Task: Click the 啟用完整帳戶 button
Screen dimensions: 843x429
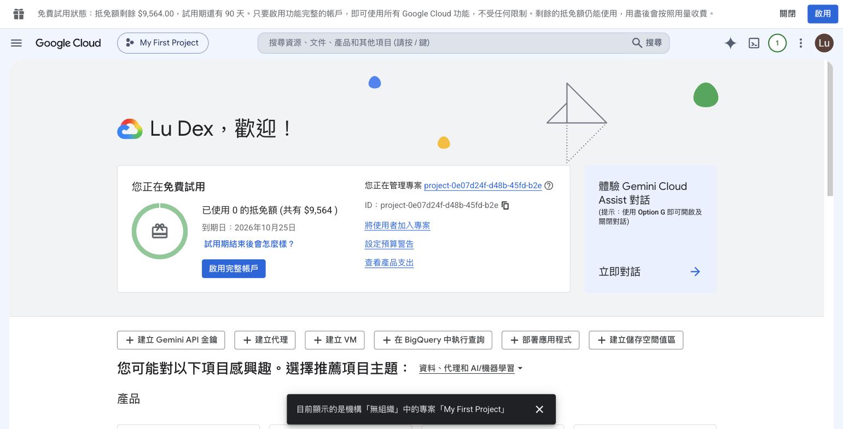Action: click(234, 269)
